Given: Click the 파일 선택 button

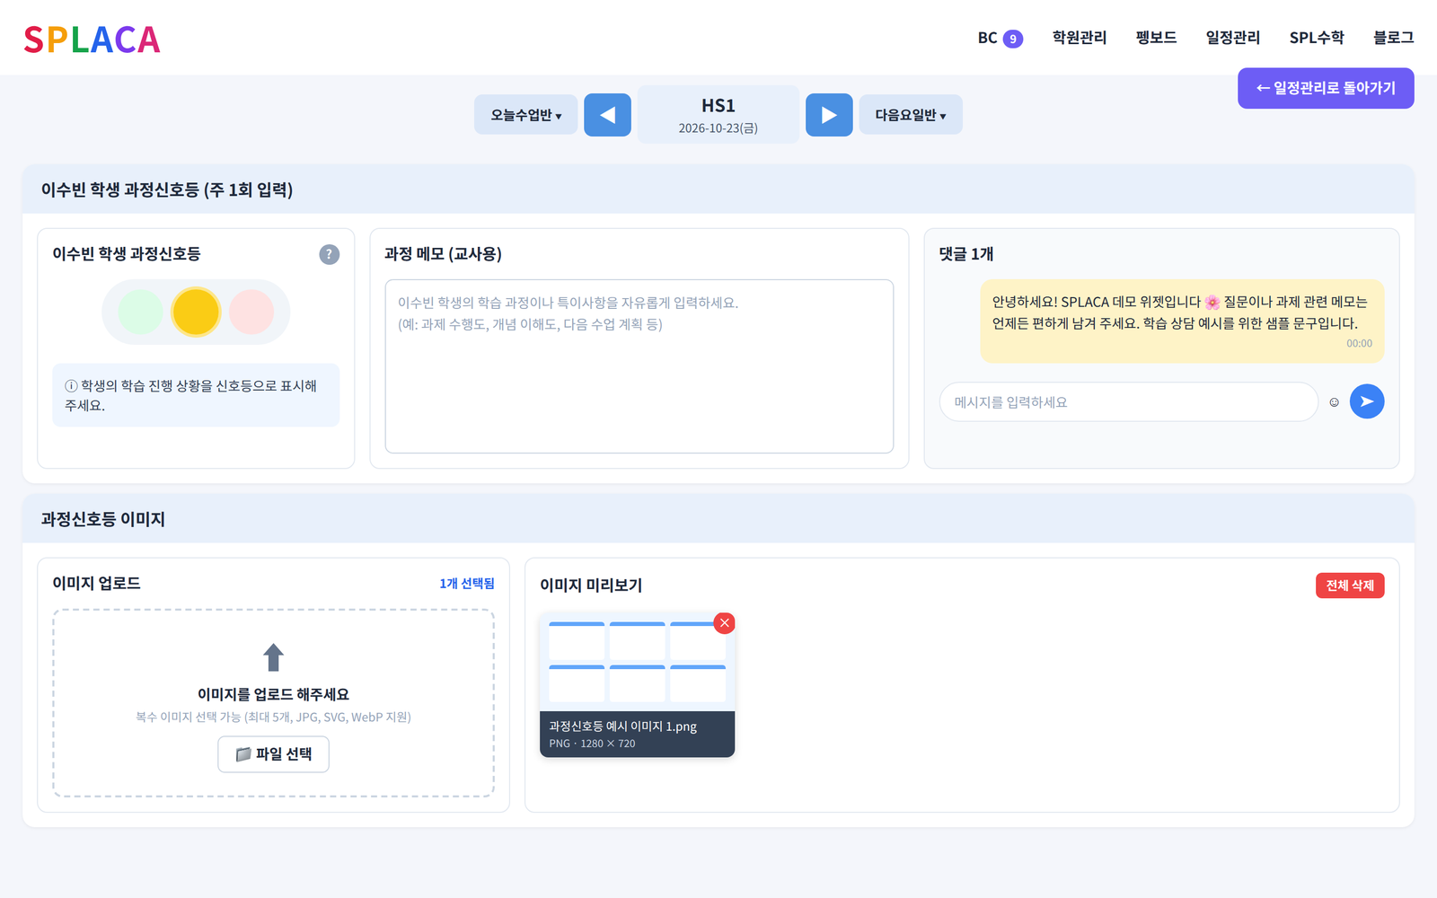Looking at the screenshot, I should [x=274, y=754].
